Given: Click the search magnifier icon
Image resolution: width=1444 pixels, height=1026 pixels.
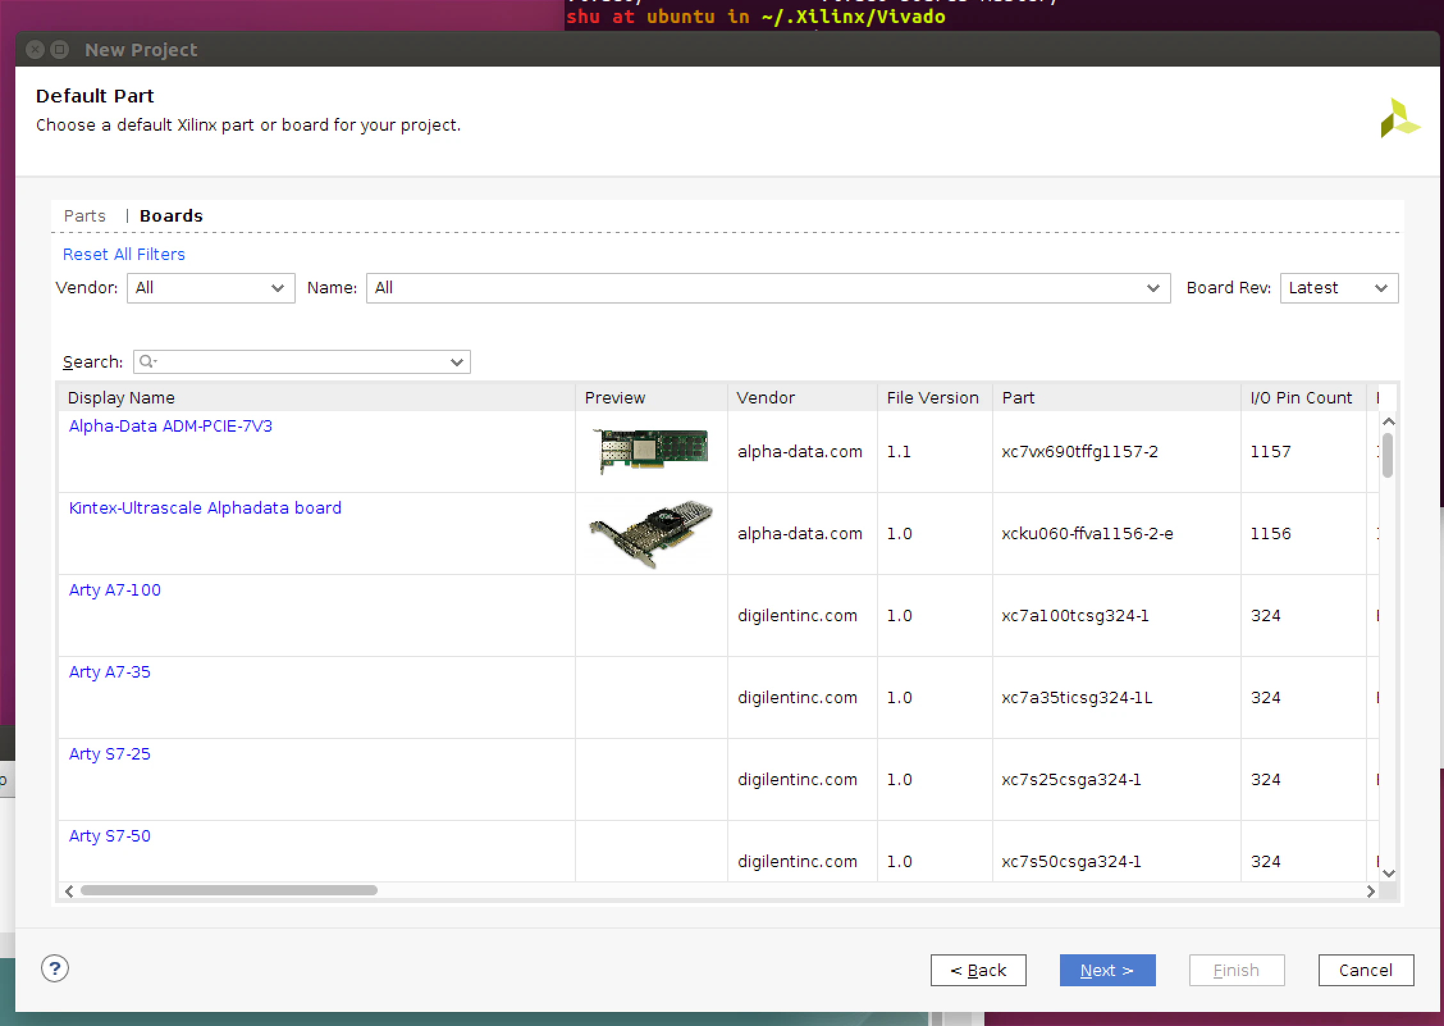Looking at the screenshot, I should pyautogui.click(x=147, y=361).
